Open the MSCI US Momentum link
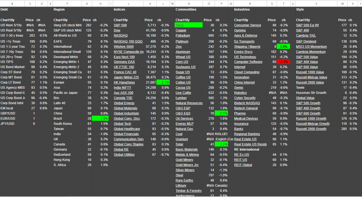The image size is (362, 197). (x=311, y=47)
